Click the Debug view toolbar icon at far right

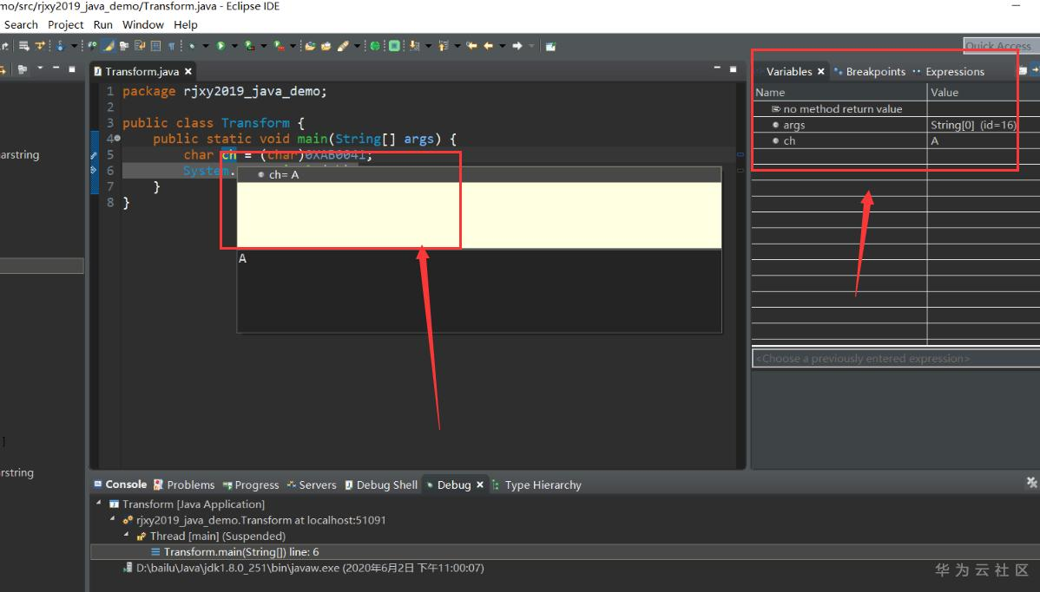(x=1031, y=483)
